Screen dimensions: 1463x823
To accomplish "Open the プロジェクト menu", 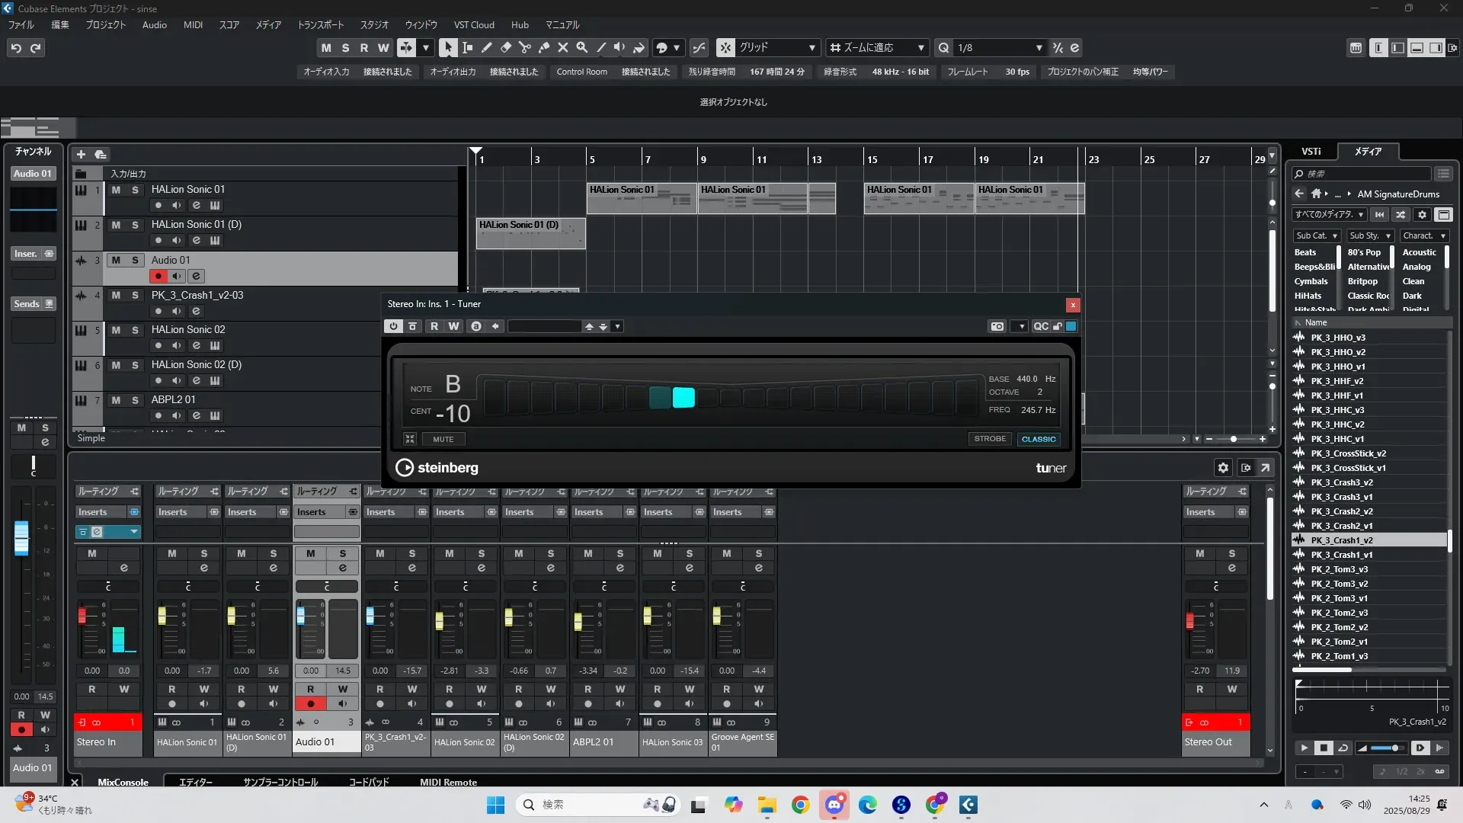I will point(105,25).
